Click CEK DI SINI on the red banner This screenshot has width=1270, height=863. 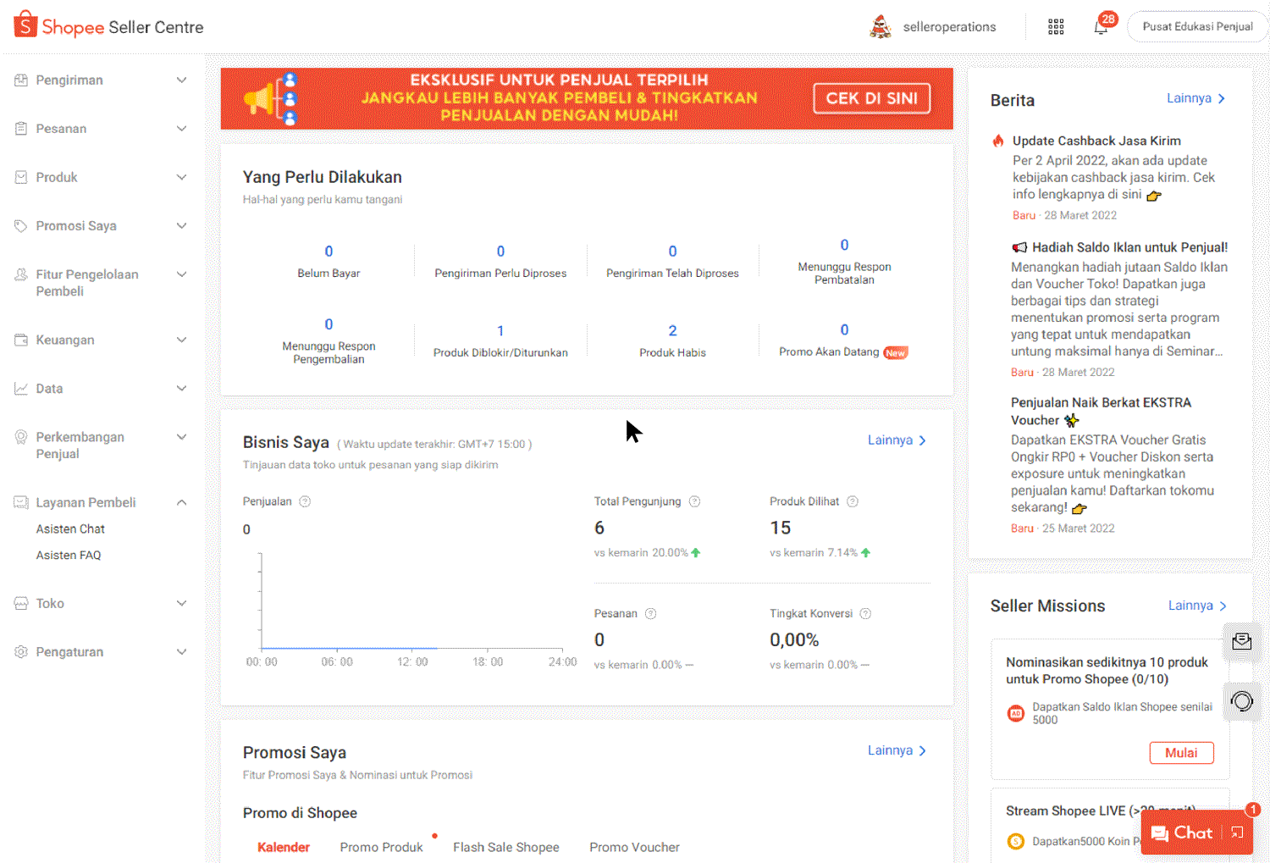click(x=871, y=98)
